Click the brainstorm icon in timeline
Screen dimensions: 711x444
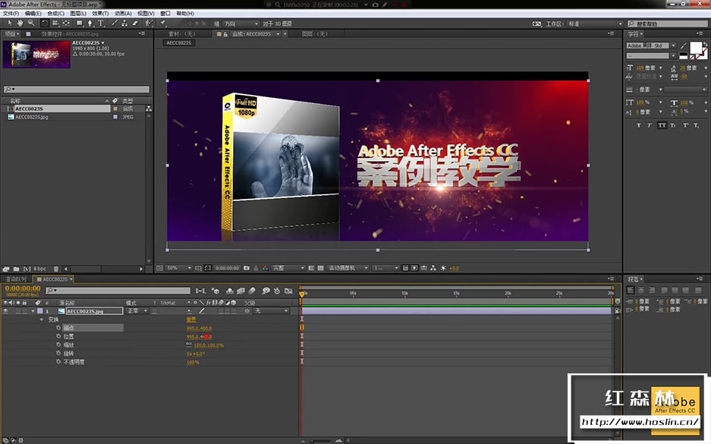[x=266, y=291]
